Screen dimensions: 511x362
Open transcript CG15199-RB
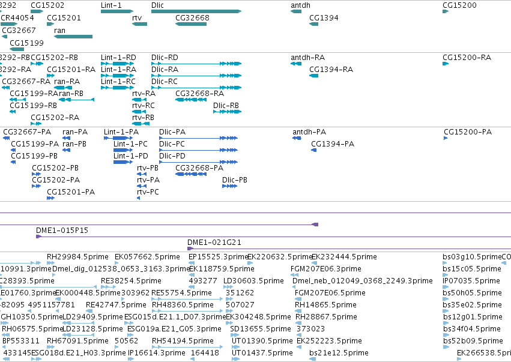(33, 106)
